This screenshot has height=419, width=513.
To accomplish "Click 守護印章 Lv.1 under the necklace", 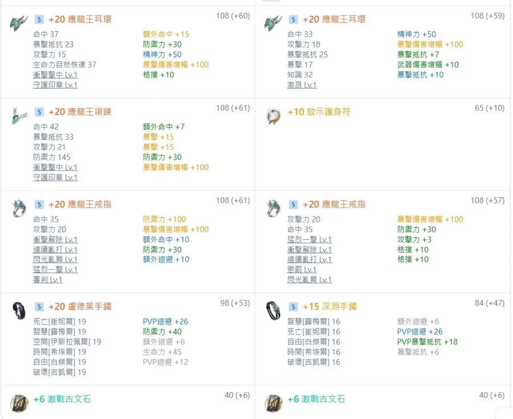I will (x=55, y=177).
